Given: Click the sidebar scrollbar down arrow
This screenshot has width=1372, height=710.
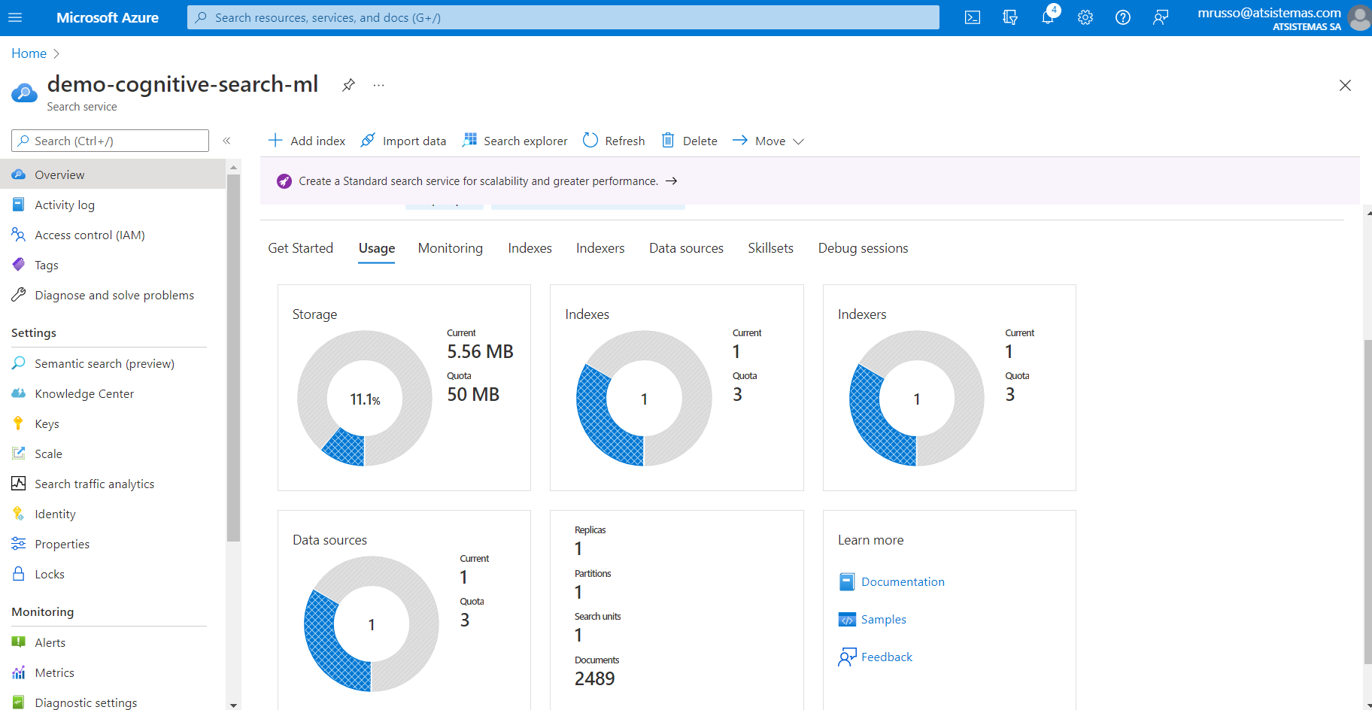Looking at the screenshot, I should tap(233, 705).
